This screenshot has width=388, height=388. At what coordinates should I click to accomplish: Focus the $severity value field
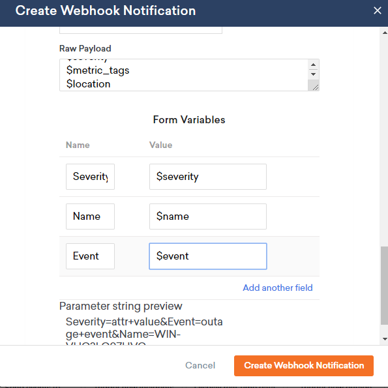(208, 177)
